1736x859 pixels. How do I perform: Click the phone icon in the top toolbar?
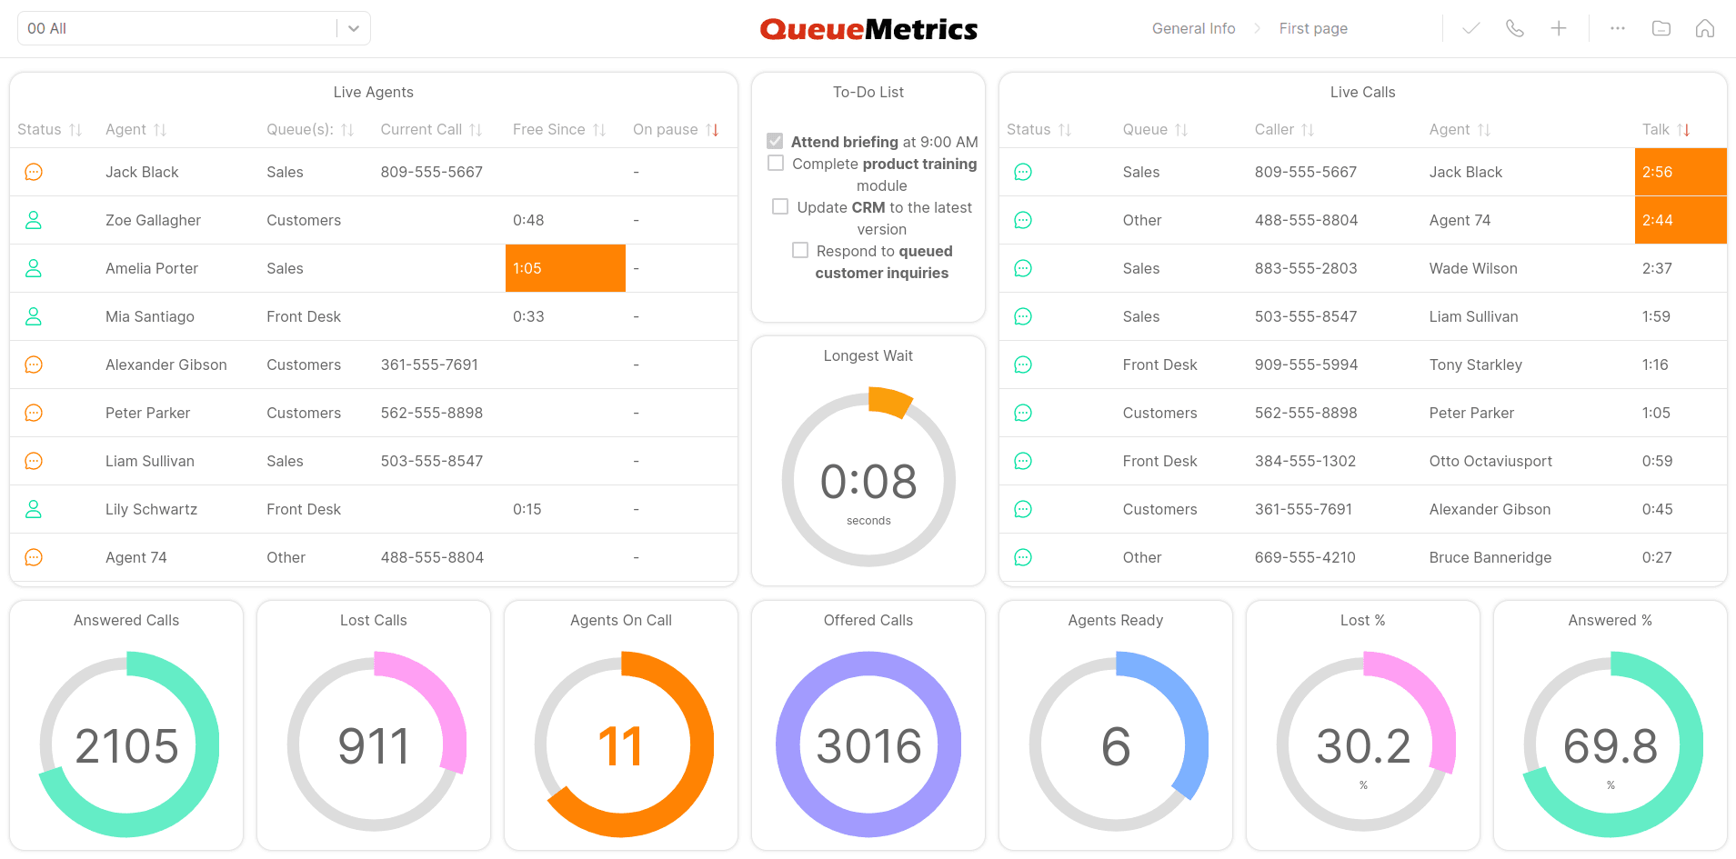1515,28
